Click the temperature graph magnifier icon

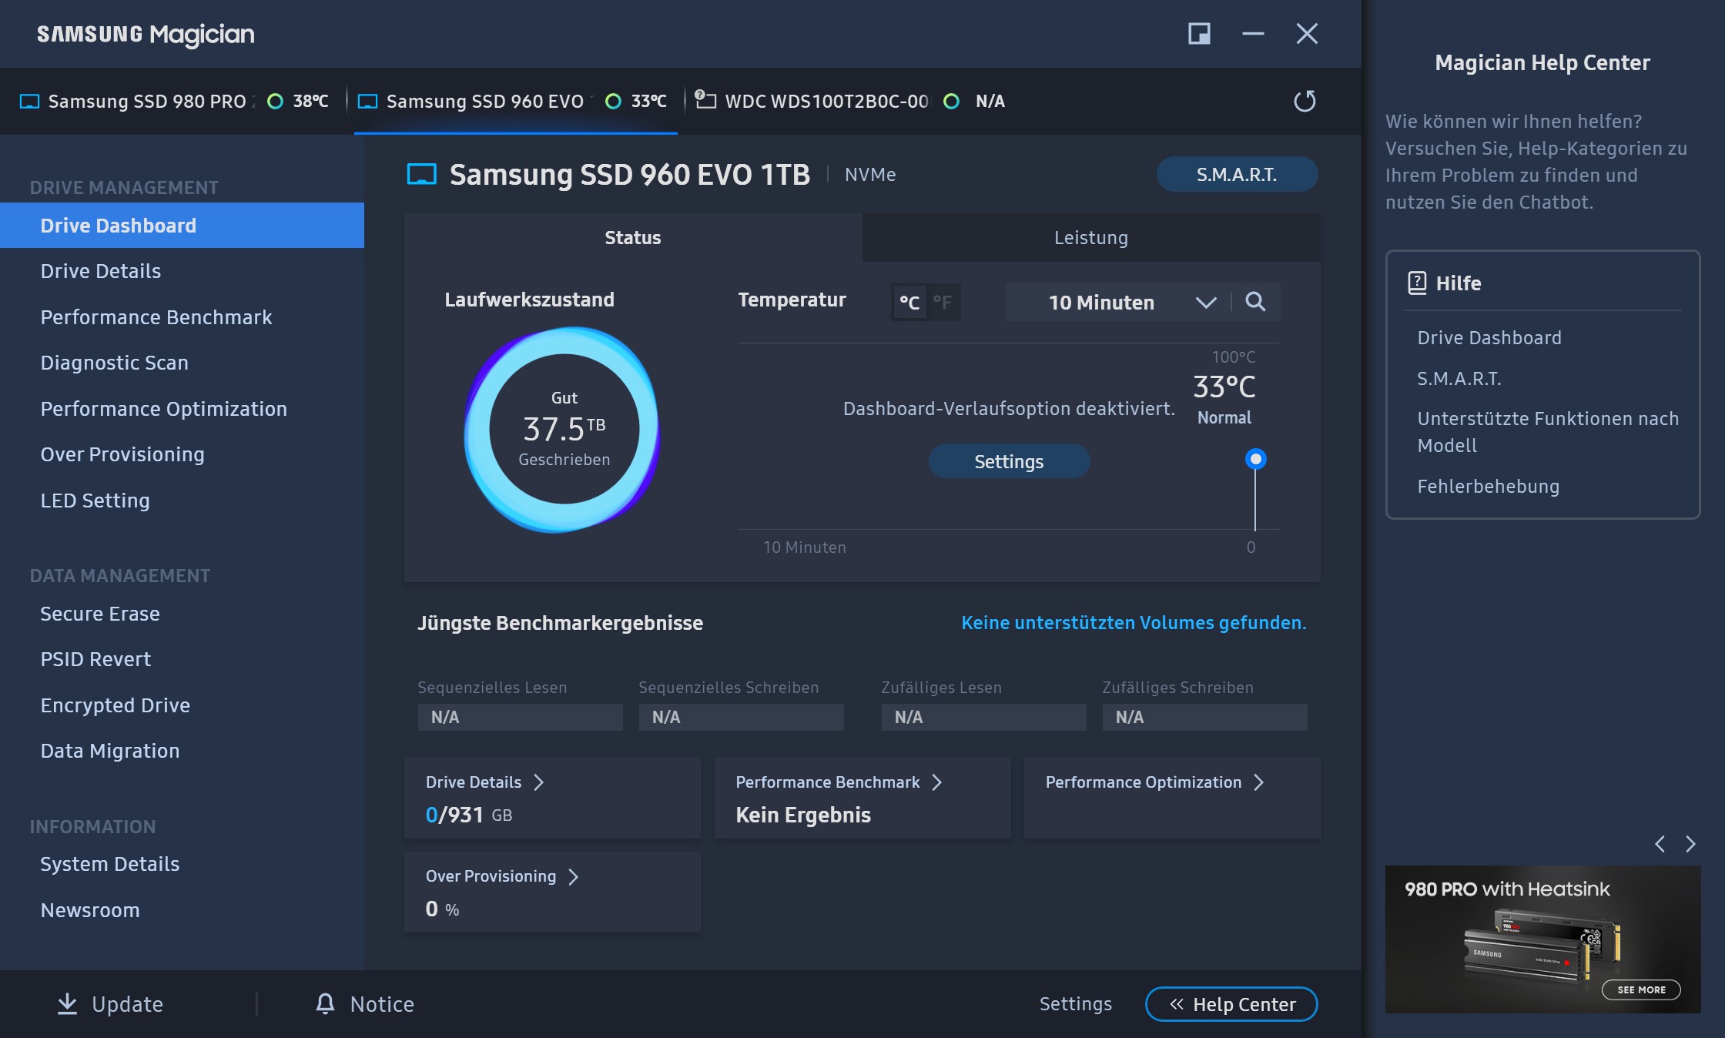point(1255,302)
